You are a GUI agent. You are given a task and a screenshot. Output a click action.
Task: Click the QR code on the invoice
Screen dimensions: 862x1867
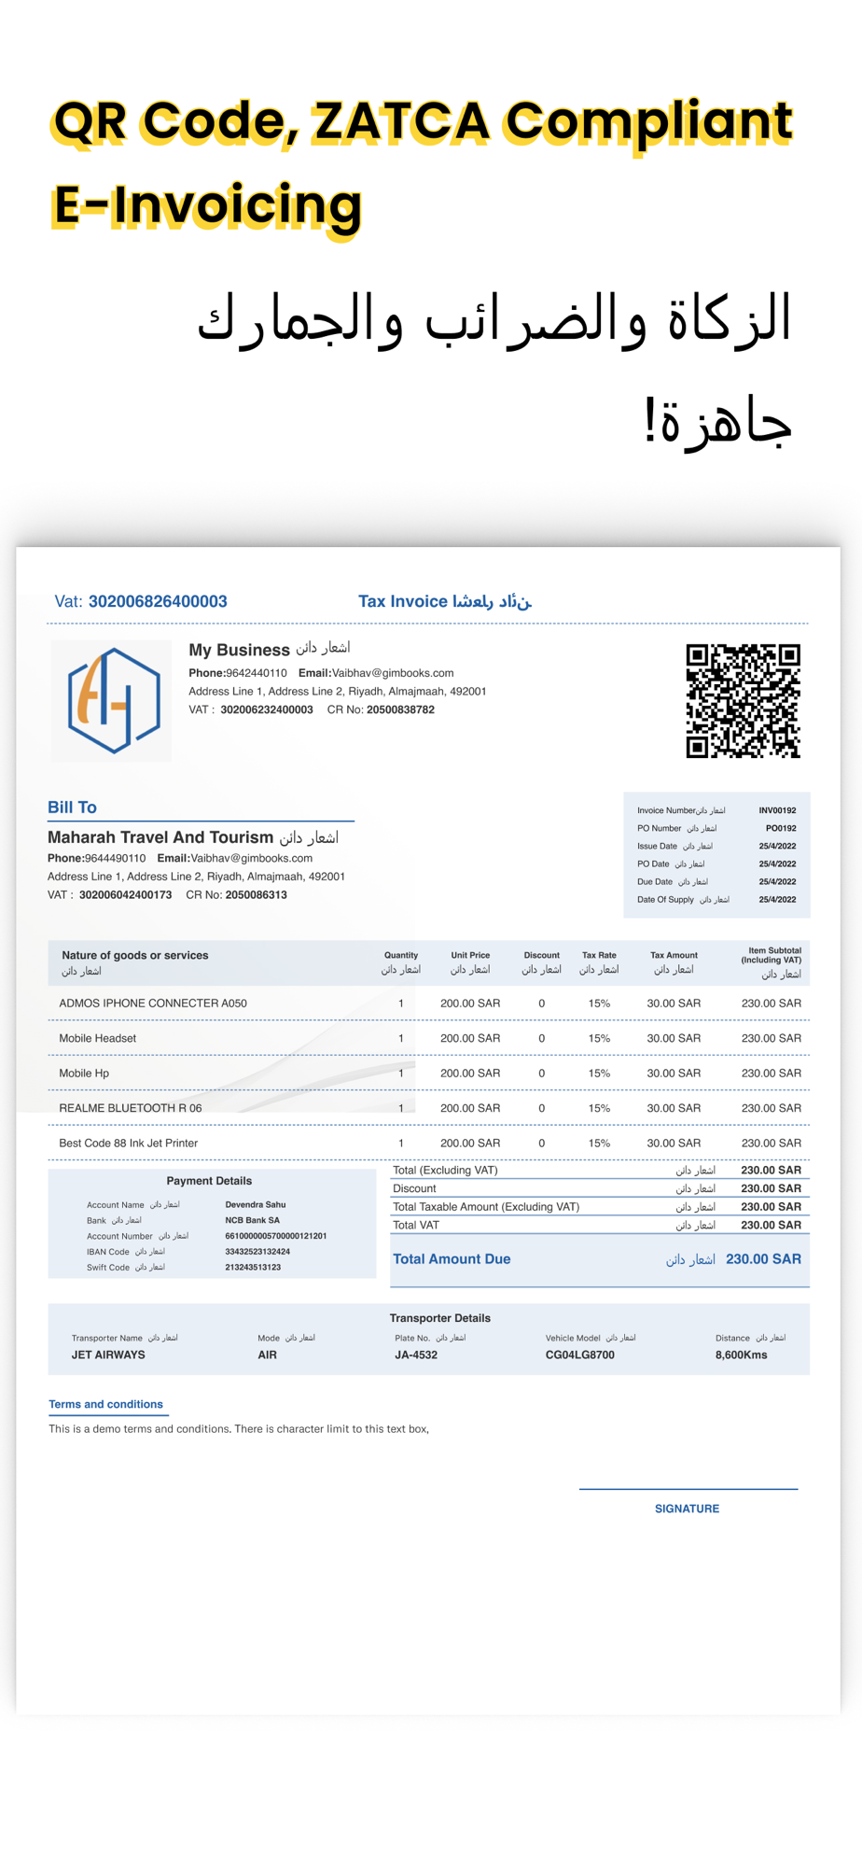[743, 700]
